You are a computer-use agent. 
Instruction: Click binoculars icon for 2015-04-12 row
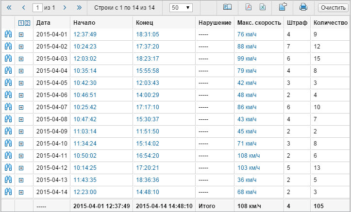8,167
